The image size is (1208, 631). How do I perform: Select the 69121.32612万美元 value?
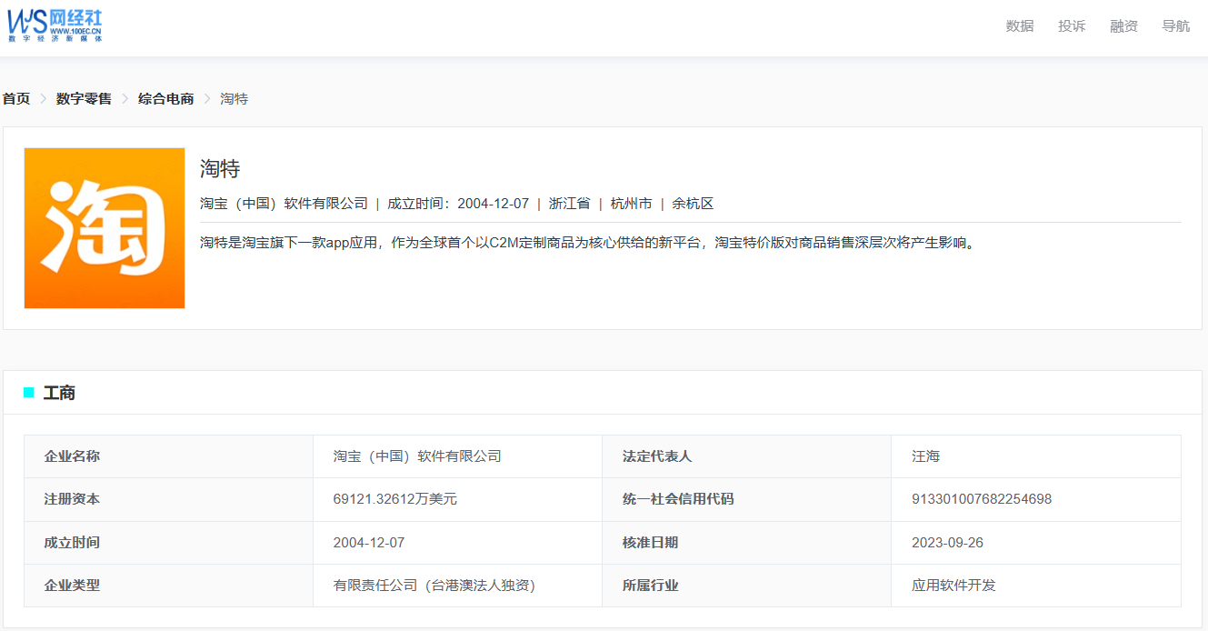coord(395,499)
